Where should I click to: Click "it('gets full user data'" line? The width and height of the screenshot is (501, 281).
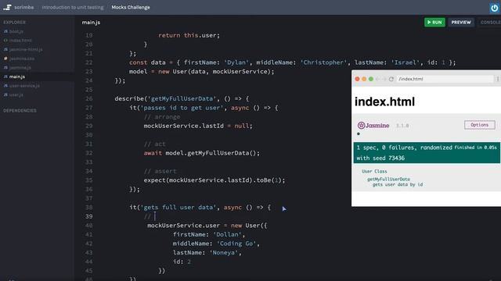pyautogui.click(x=200, y=208)
